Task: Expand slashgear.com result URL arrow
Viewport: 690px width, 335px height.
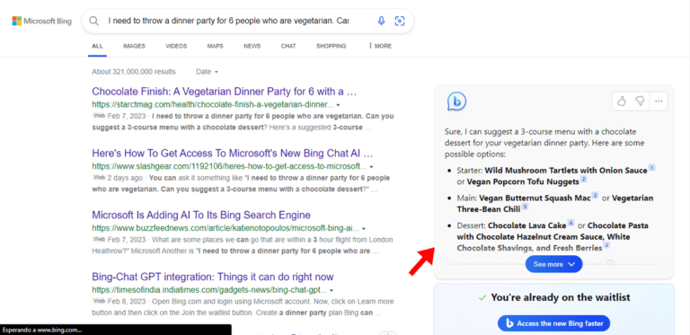Action: tap(371, 167)
